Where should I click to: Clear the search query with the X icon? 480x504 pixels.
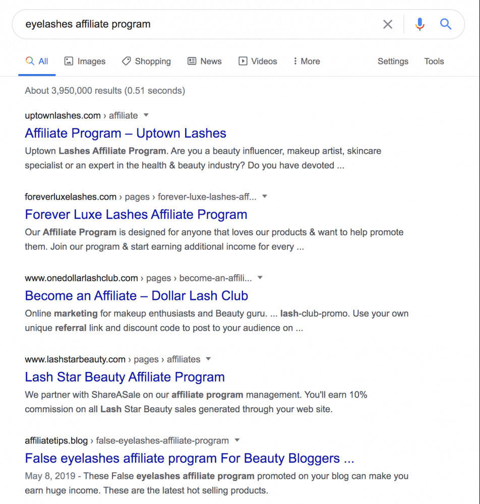click(388, 24)
